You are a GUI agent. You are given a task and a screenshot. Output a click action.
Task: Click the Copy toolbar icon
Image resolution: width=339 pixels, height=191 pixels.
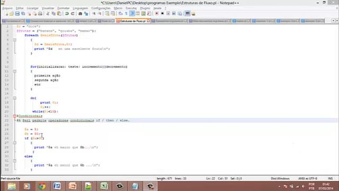53,14
